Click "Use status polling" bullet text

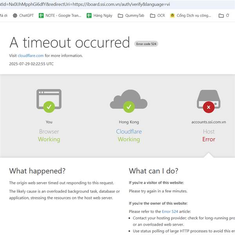click(184, 231)
